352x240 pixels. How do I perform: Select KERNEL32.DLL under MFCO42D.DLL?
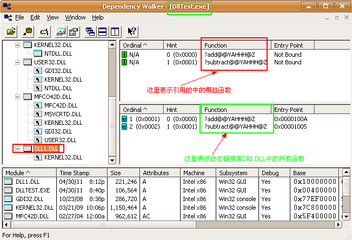coord(63,123)
